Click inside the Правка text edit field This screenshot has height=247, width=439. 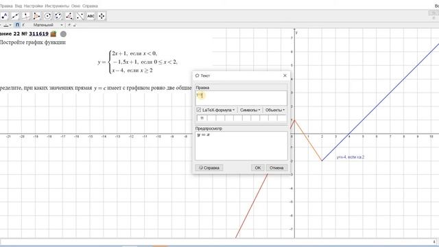coord(241,98)
